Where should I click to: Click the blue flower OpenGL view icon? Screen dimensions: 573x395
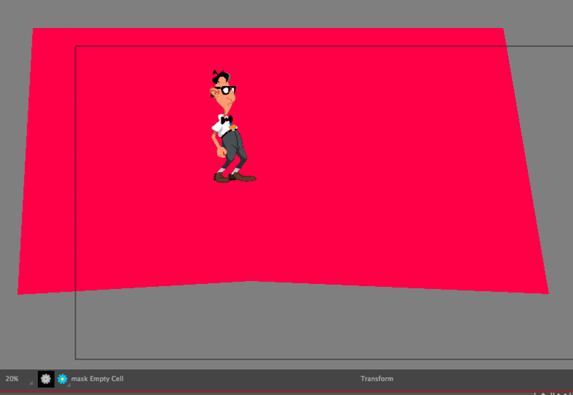62,379
